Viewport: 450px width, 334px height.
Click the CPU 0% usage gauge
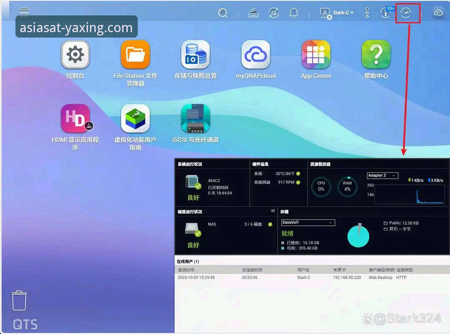pos(321,186)
